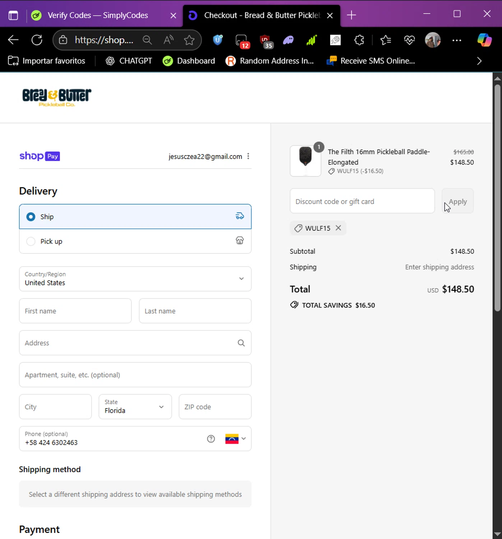The width and height of the screenshot is (502, 539).
Task: Click the Subtotal $148.50 amount
Action: point(462,251)
